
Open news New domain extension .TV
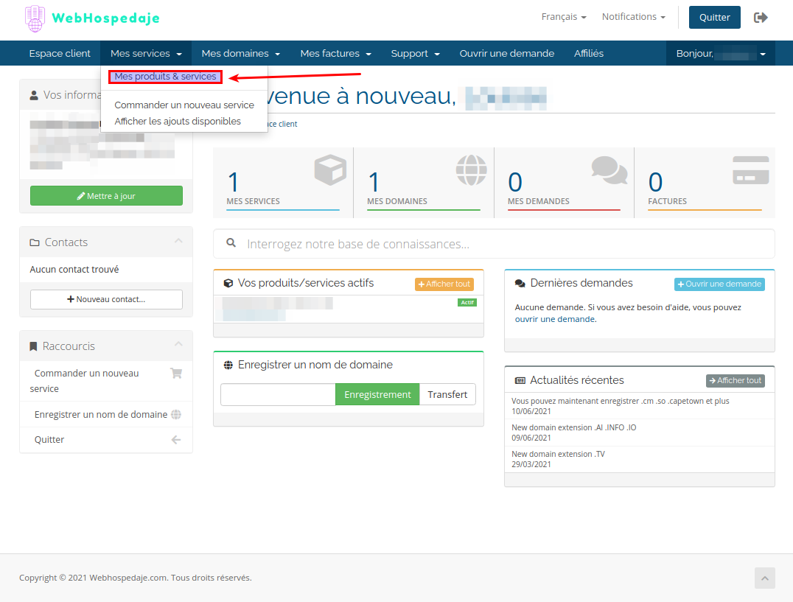[558, 454]
